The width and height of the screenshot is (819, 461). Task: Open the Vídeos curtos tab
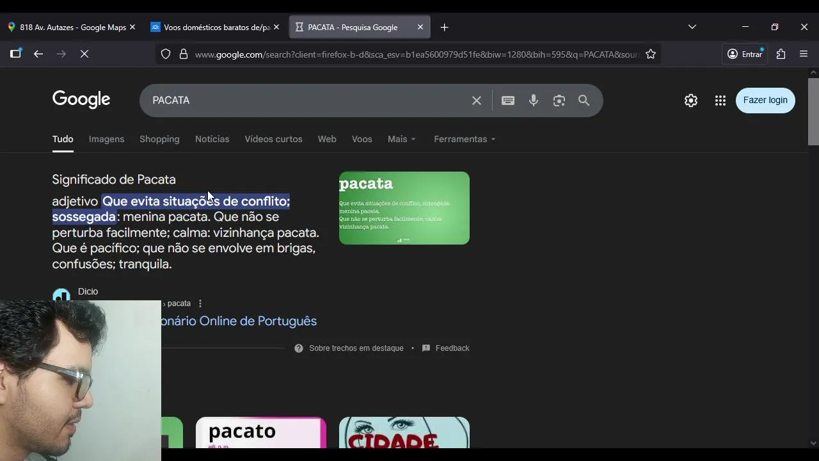[x=273, y=139]
